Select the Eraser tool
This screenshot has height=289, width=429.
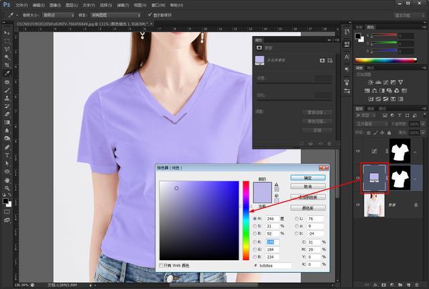(x=7, y=114)
